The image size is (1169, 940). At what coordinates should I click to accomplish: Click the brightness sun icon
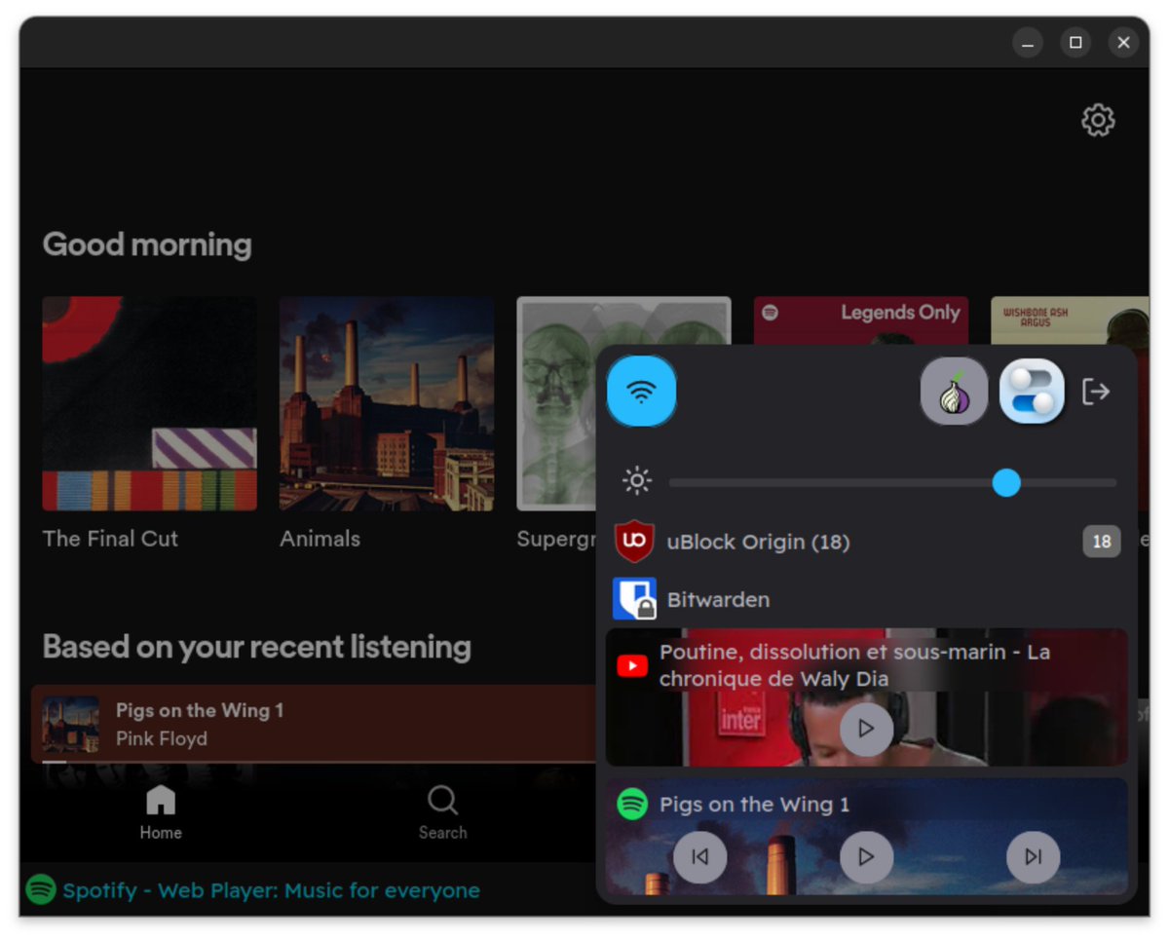pos(637,481)
